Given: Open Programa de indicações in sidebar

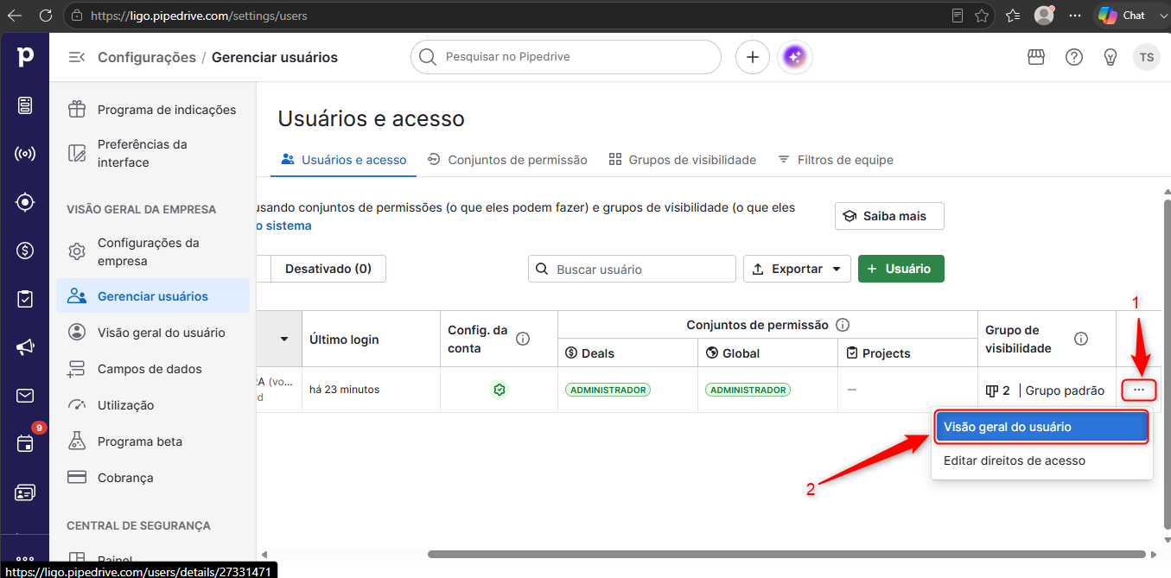Looking at the screenshot, I should [x=152, y=110].
